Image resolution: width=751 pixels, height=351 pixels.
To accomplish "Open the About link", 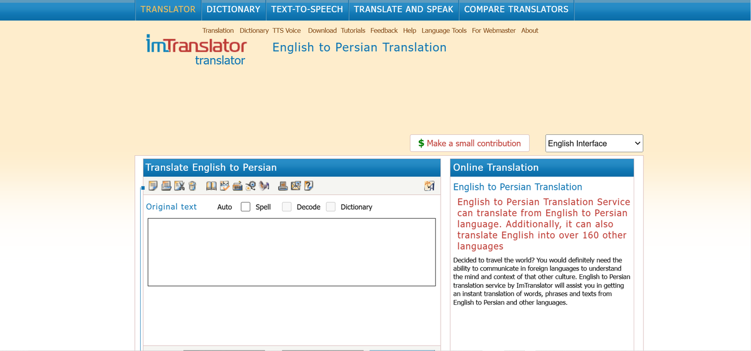I will 530,30.
